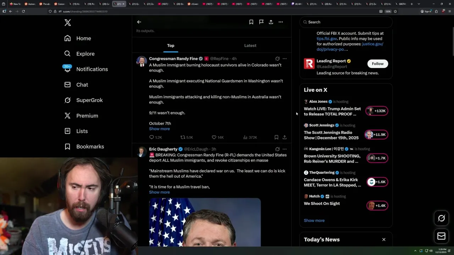Open Lists in sidebar
This screenshot has height=255, width=454.
click(x=76, y=131)
